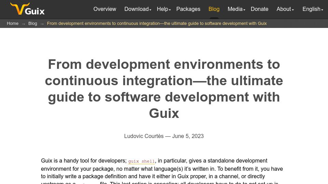Expand the Help dropdown menu

click(x=164, y=9)
